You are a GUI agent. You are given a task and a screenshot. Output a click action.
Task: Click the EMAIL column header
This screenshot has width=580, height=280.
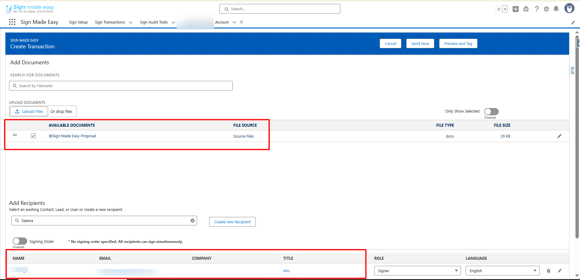[x=105, y=258]
